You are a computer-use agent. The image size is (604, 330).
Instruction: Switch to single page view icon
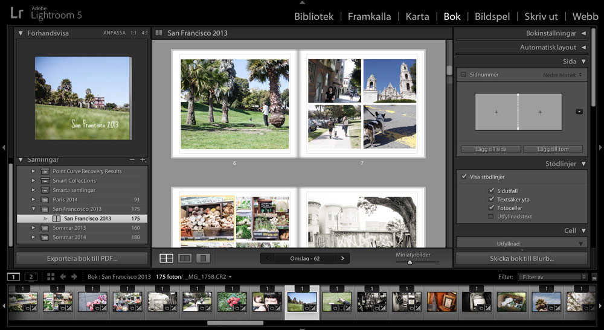click(204, 258)
